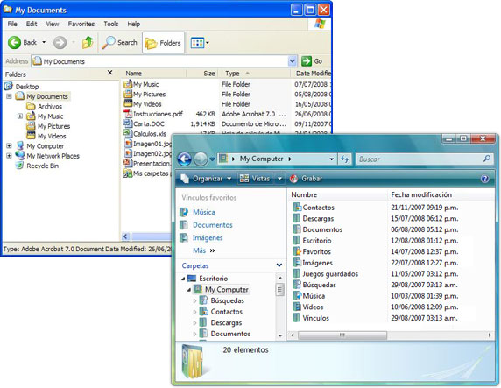Select Recycle Bin in Folders tree
Screen dimensions: 501x388
click(38, 166)
